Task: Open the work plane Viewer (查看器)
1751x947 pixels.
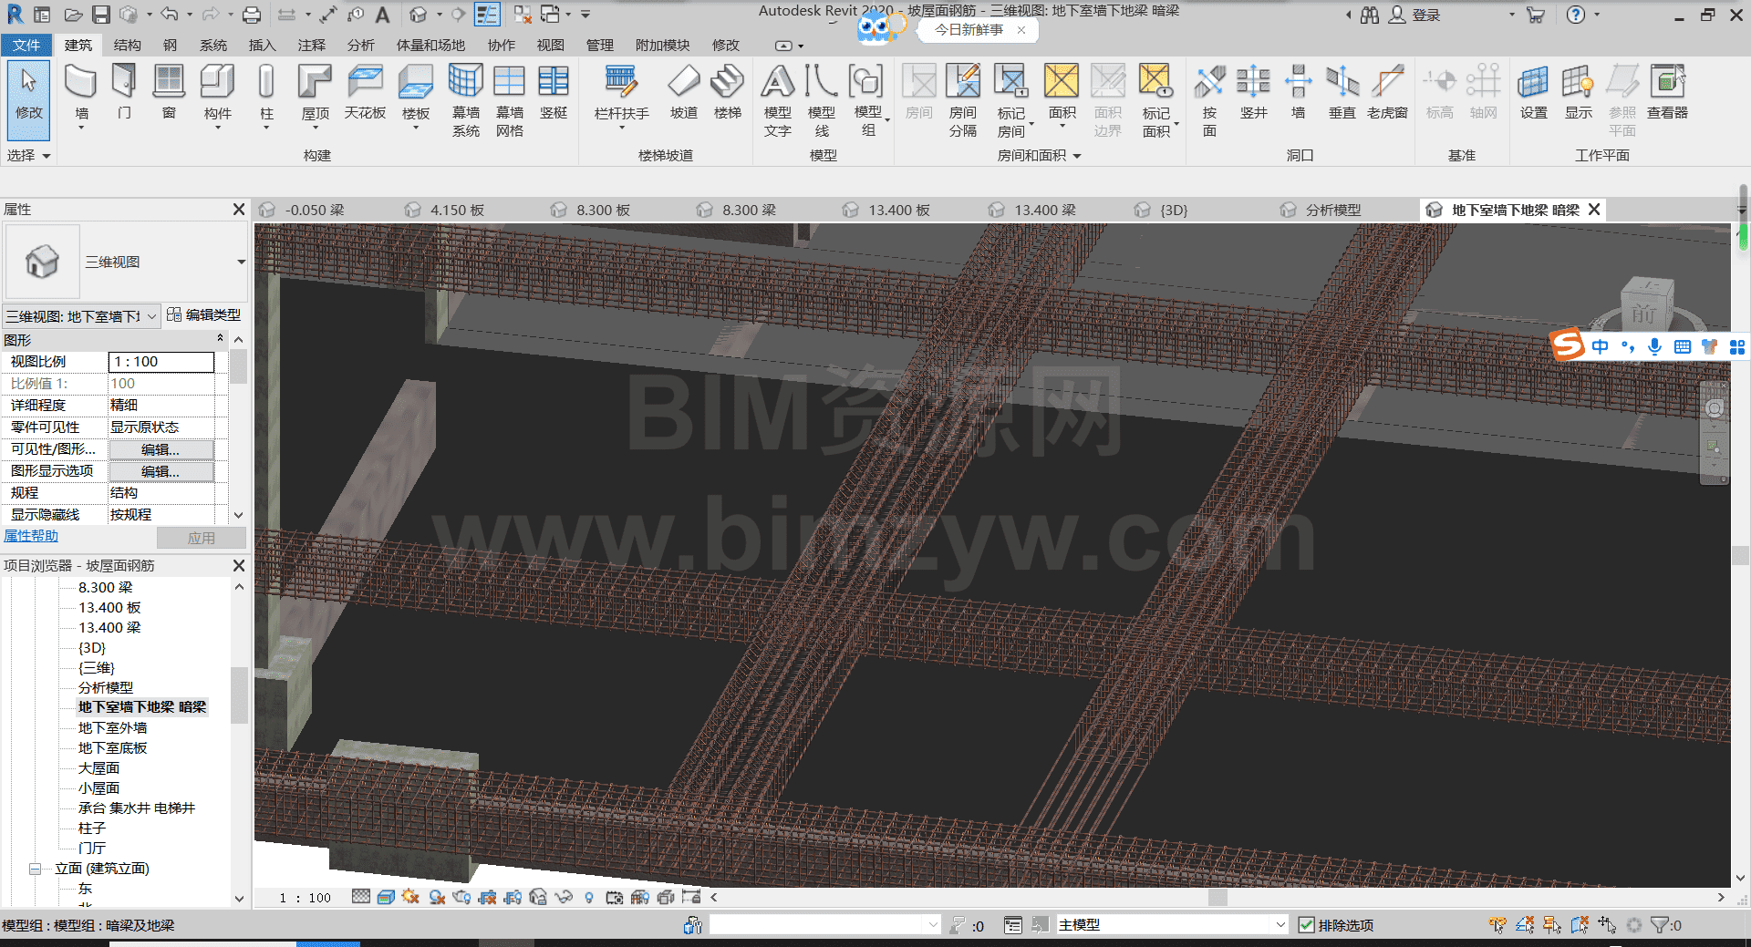Action: tap(1667, 93)
